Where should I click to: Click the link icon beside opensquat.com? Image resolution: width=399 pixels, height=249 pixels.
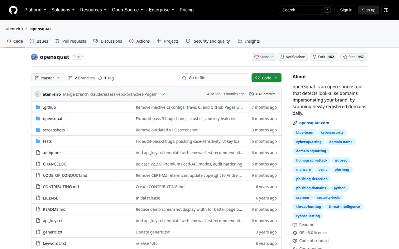[295, 123]
